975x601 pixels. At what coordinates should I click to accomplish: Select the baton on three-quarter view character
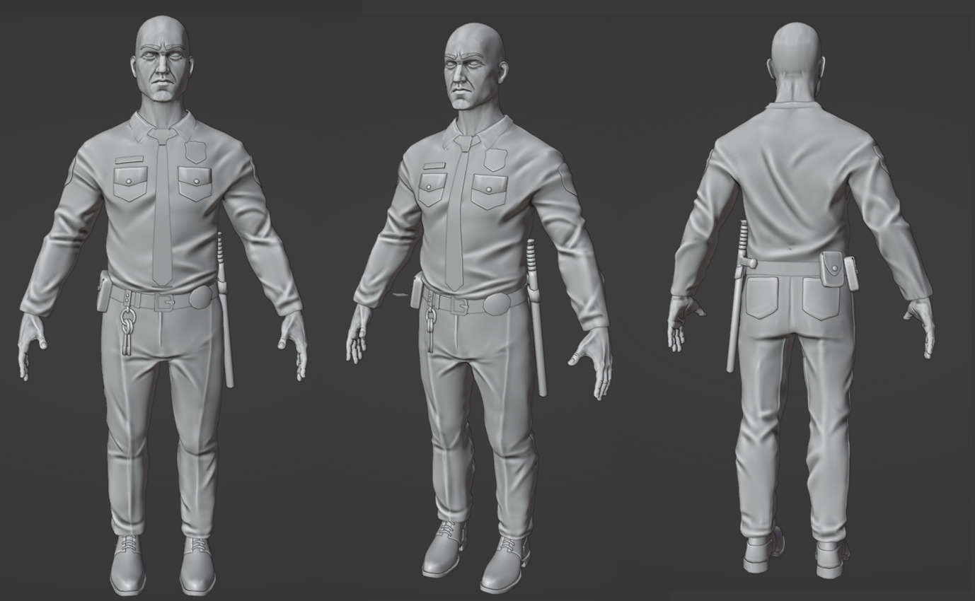[x=537, y=318]
